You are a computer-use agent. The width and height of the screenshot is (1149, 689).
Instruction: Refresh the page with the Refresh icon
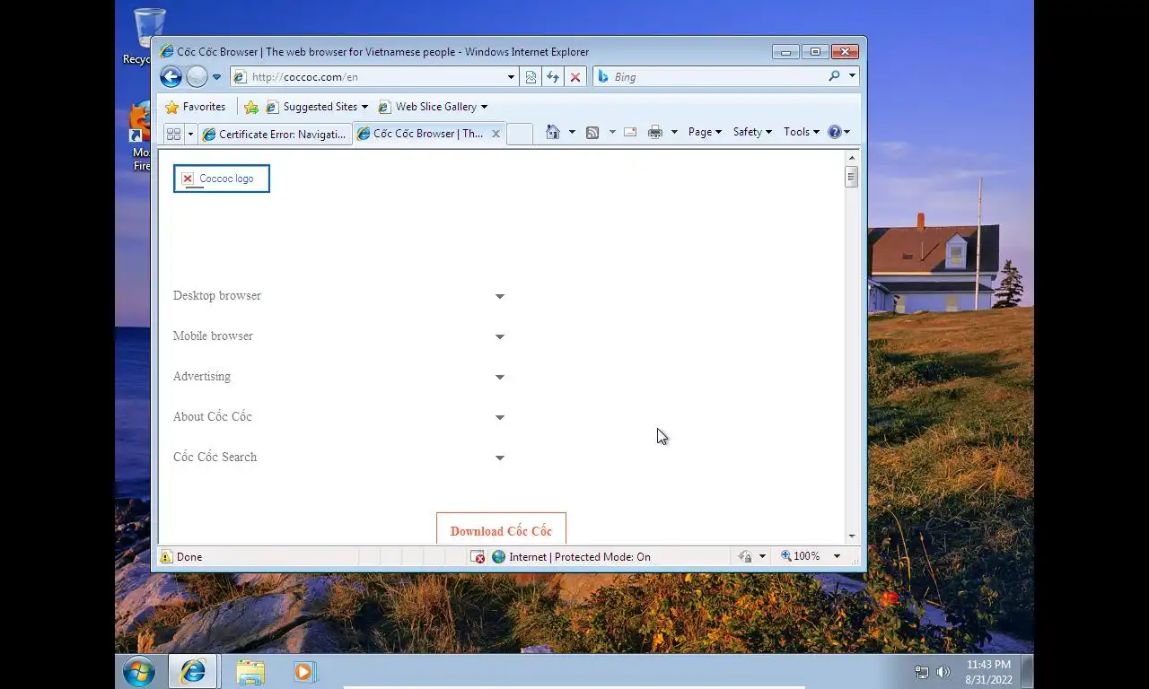pyautogui.click(x=553, y=77)
